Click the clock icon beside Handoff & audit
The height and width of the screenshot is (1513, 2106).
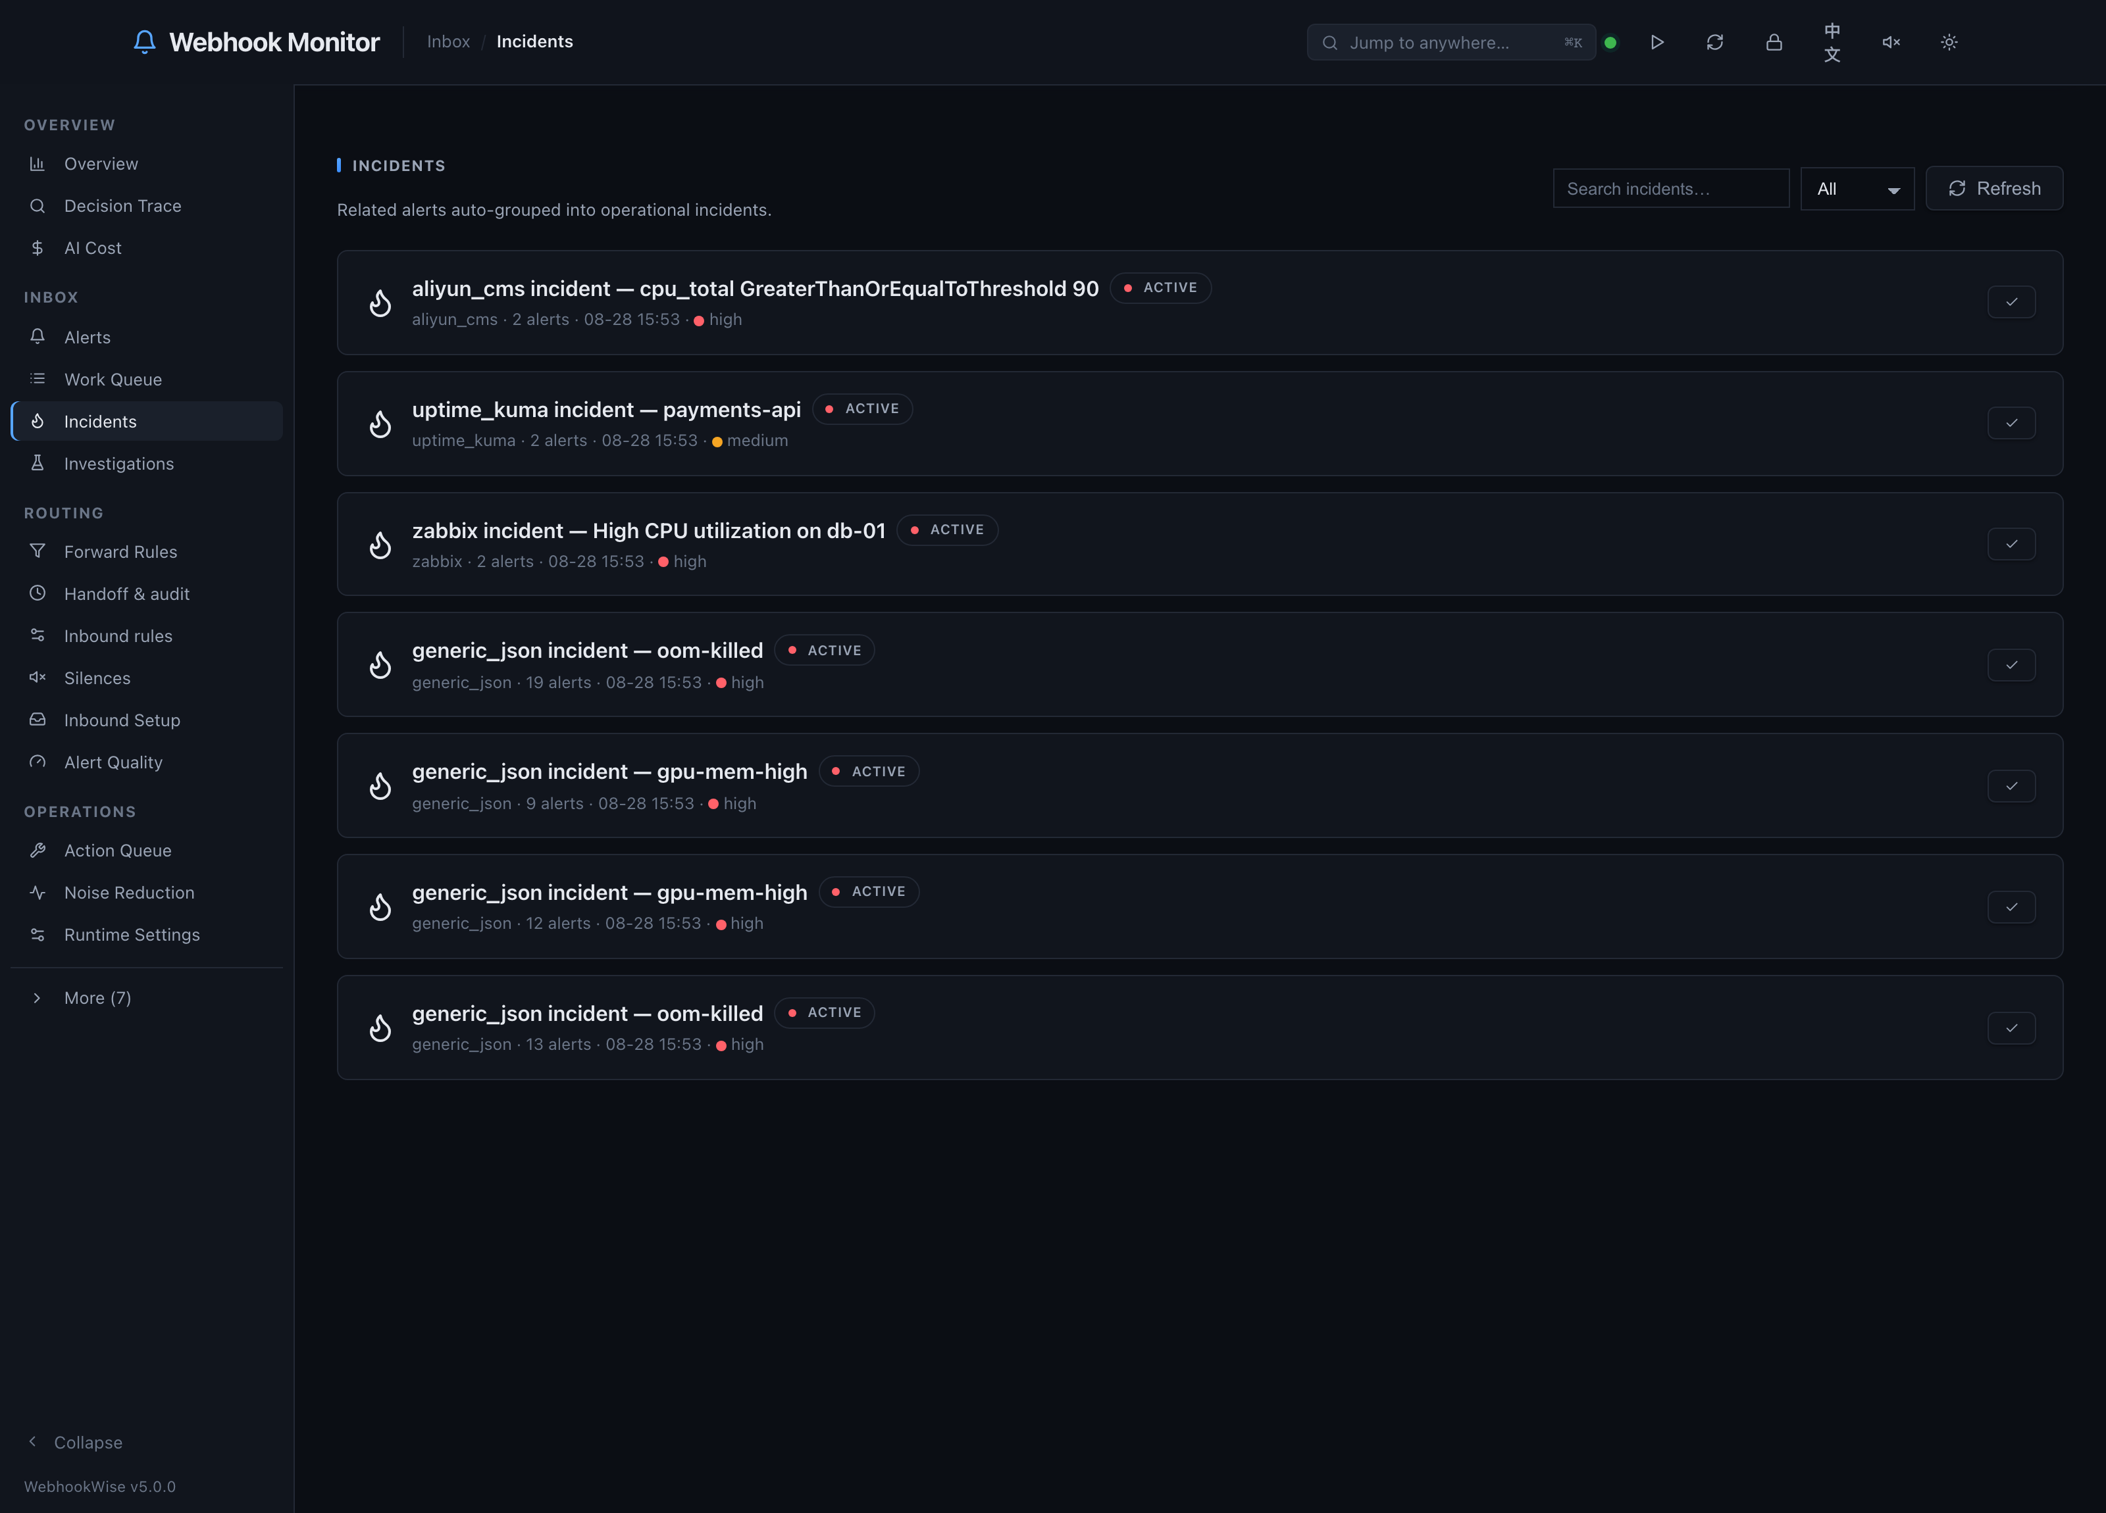tap(37, 593)
